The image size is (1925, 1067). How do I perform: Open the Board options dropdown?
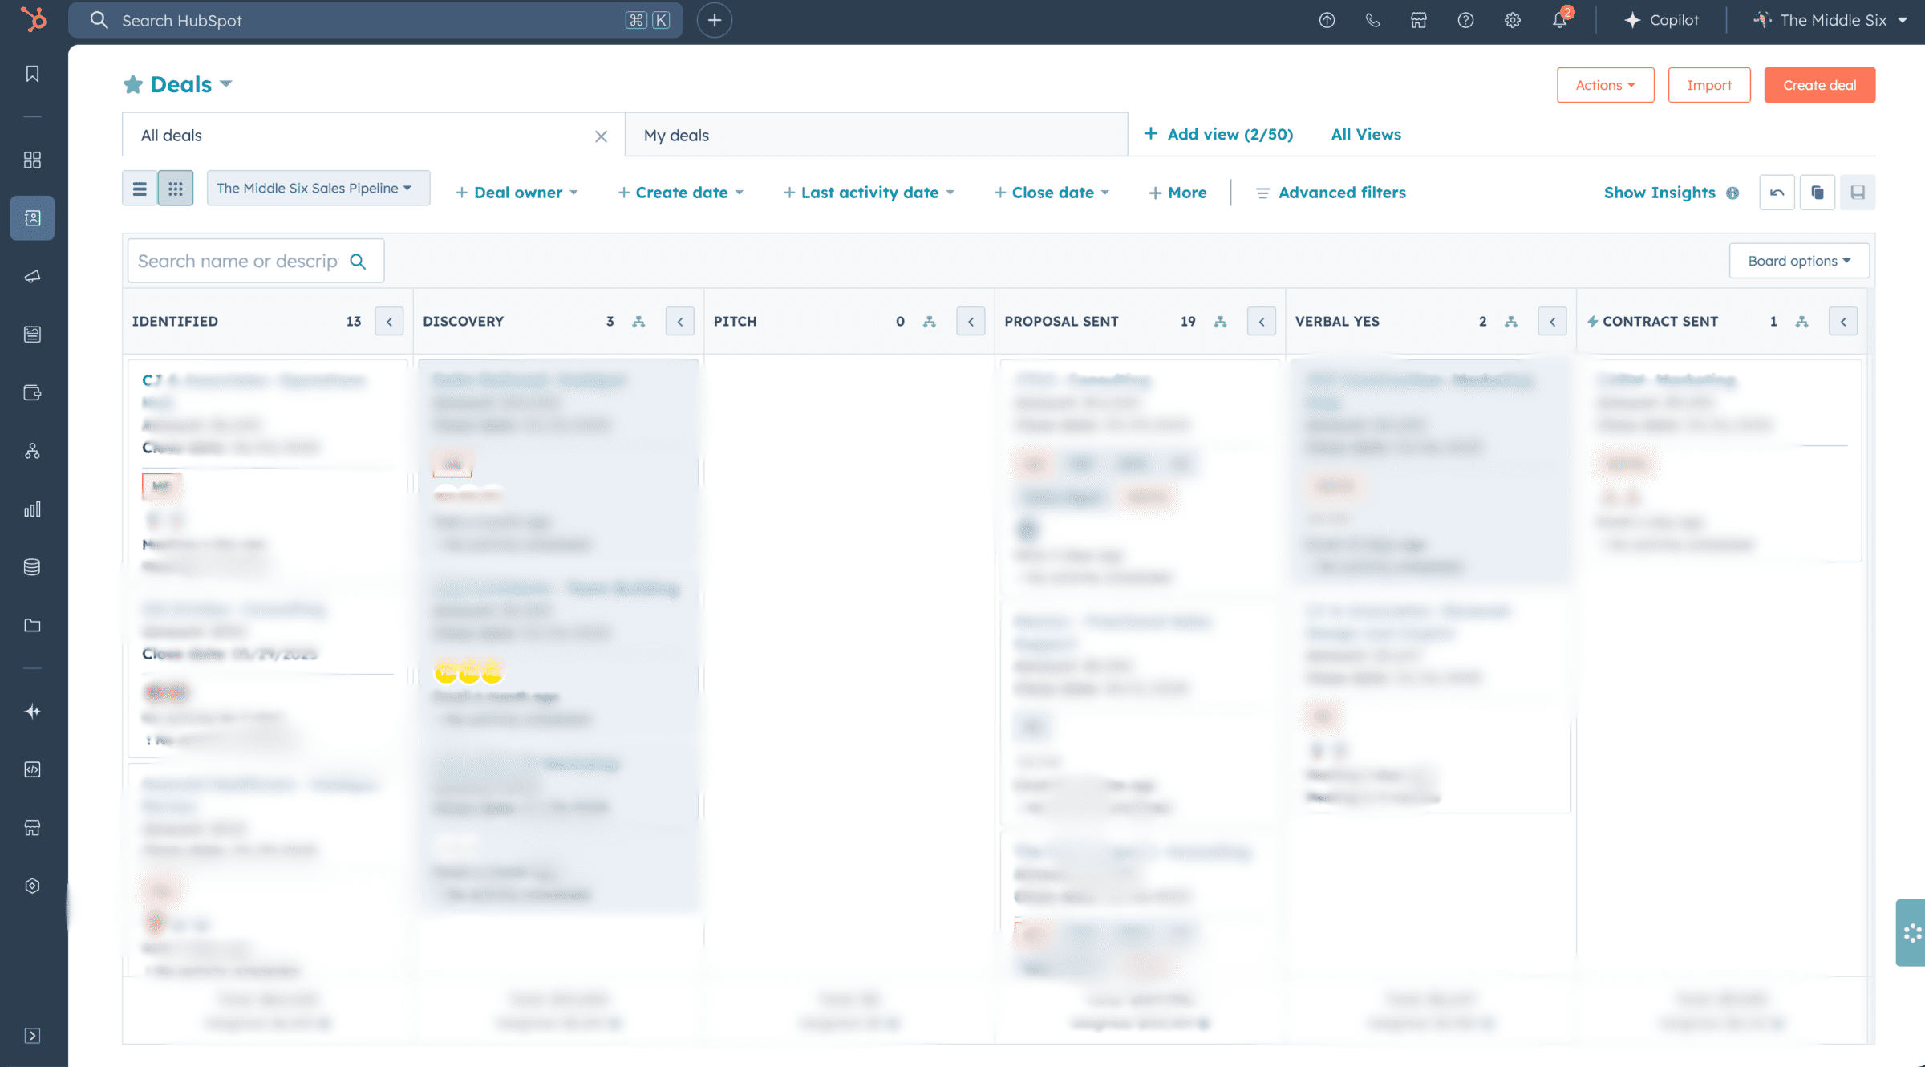pyautogui.click(x=1799, y=261)
